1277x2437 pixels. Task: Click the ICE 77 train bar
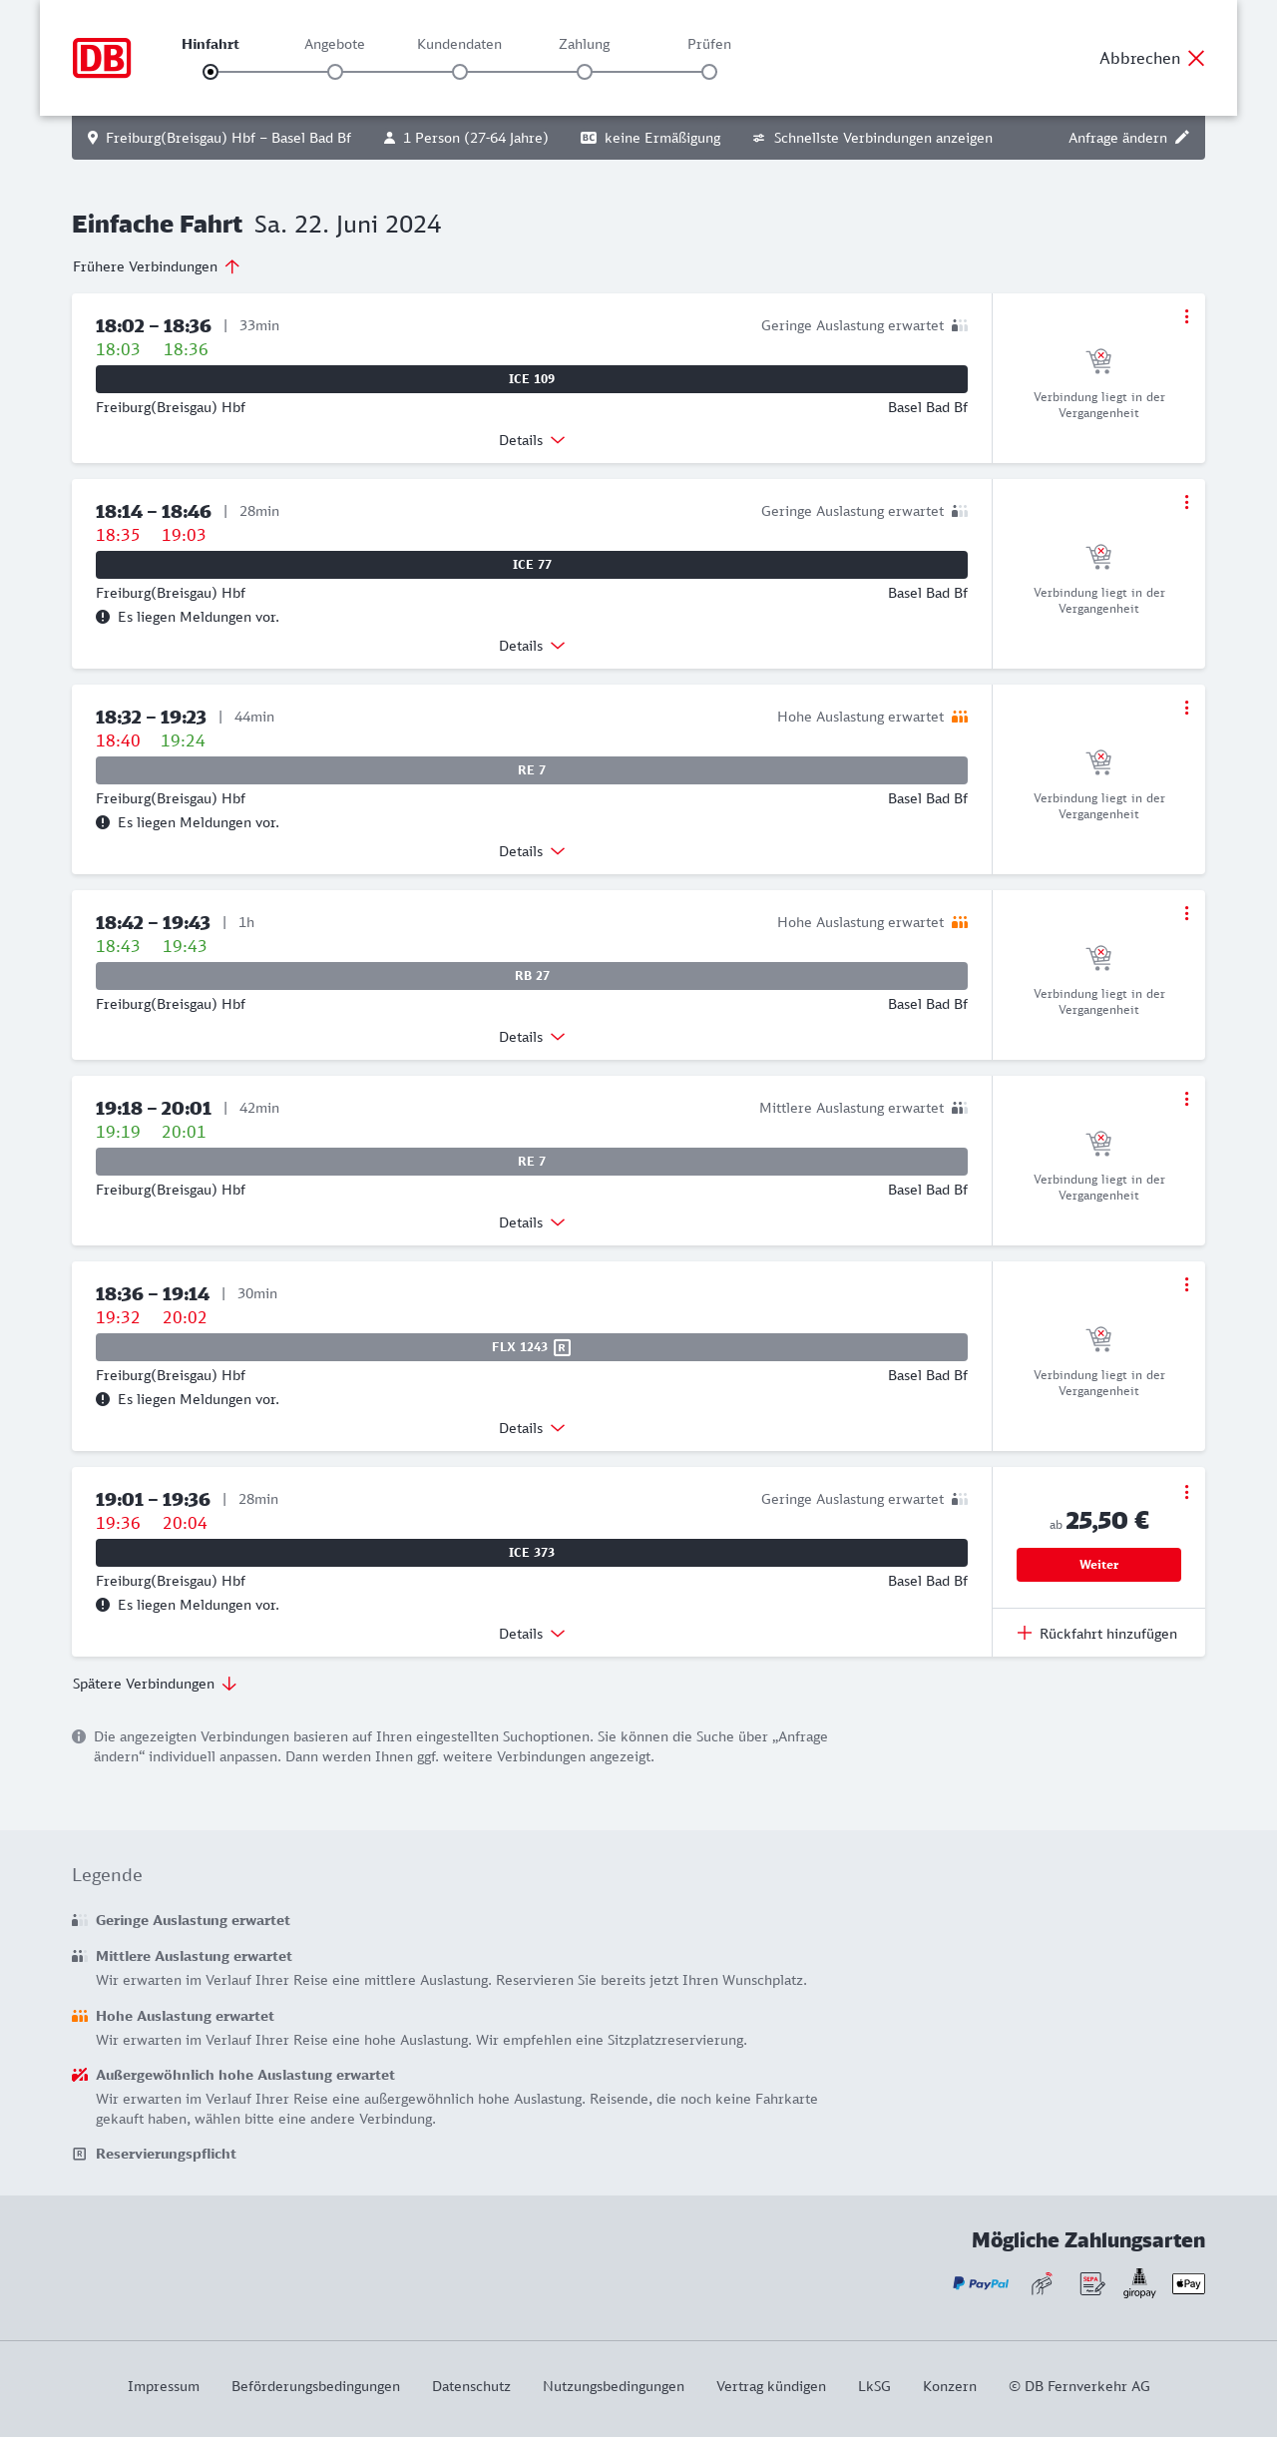coord(532,565)
